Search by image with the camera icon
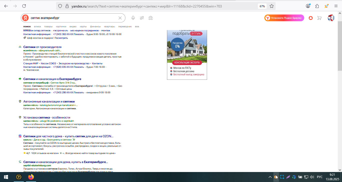 [151, 18]
